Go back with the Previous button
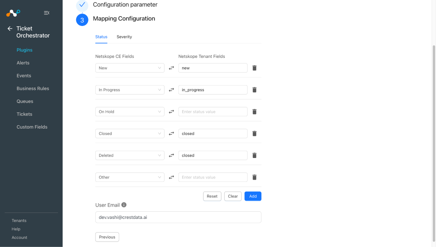436x247 pixels. point(107,237)
